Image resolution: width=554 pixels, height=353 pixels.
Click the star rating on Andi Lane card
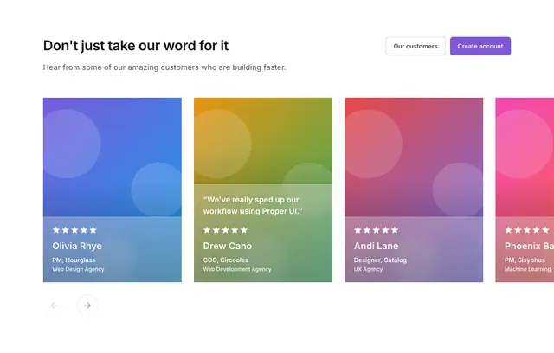pyautogui.click(x=377, y=230)
